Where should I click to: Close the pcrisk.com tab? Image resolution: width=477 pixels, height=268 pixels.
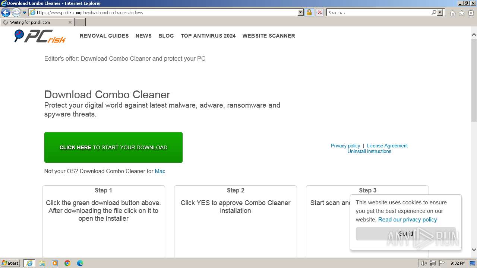(70, 22)
